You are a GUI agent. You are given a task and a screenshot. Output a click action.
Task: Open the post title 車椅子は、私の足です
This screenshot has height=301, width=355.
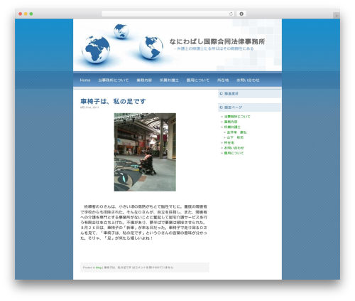(113, 101)
